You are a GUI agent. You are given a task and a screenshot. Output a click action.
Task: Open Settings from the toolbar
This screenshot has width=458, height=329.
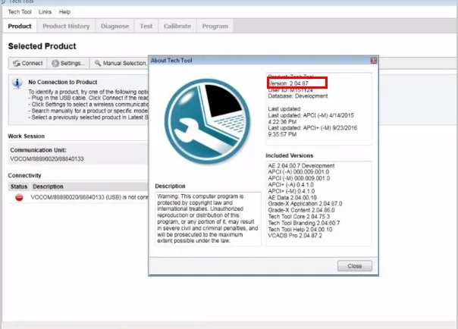tap(68, 63)
